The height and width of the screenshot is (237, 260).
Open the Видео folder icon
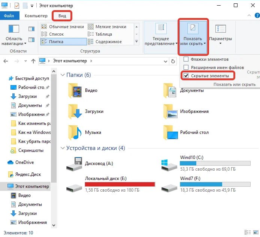(x=75, y=90)
